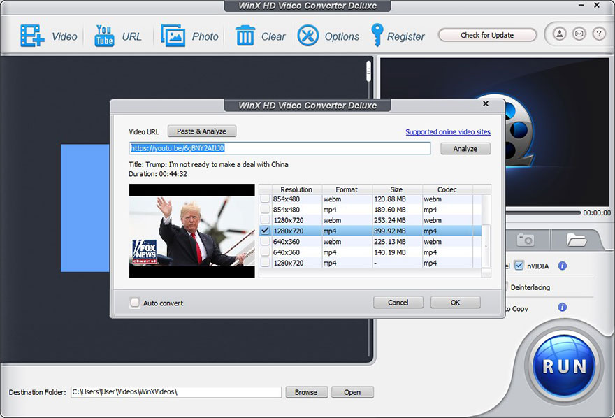The image size is (615, 418).
Task: Show info next to Auto Copy option
Action: click(x=562, y=307)
